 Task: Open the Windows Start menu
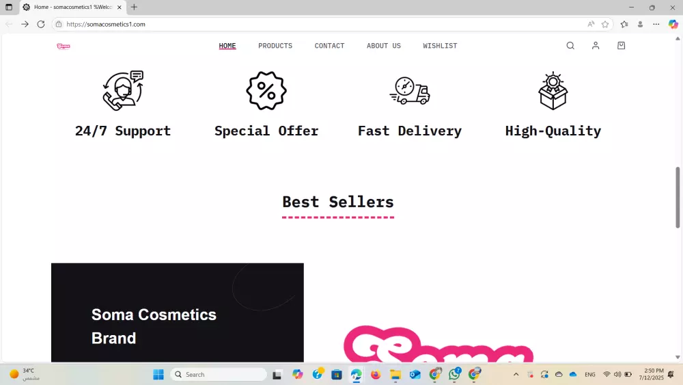(158, 374)
